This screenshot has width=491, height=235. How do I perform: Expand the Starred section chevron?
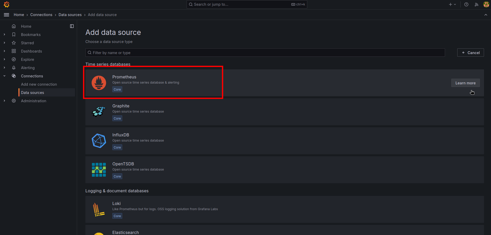[4, 43]
